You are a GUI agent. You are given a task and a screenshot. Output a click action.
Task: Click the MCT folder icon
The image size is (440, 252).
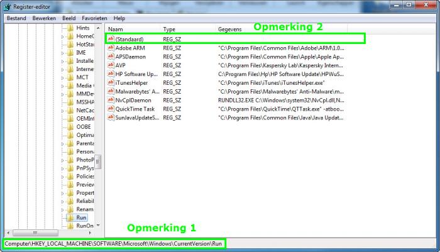pyautogui.click(x=70, y=77)
